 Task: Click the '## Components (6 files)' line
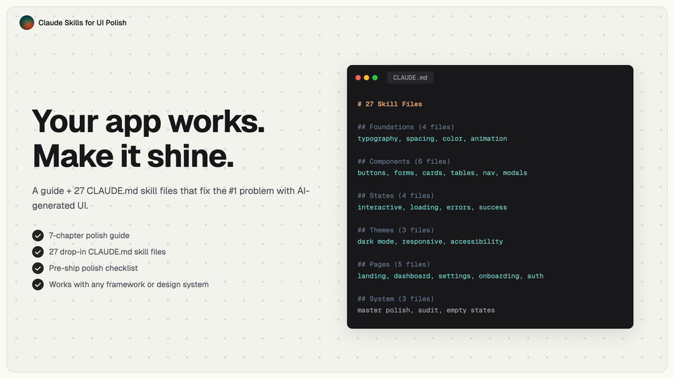point(404,161)
